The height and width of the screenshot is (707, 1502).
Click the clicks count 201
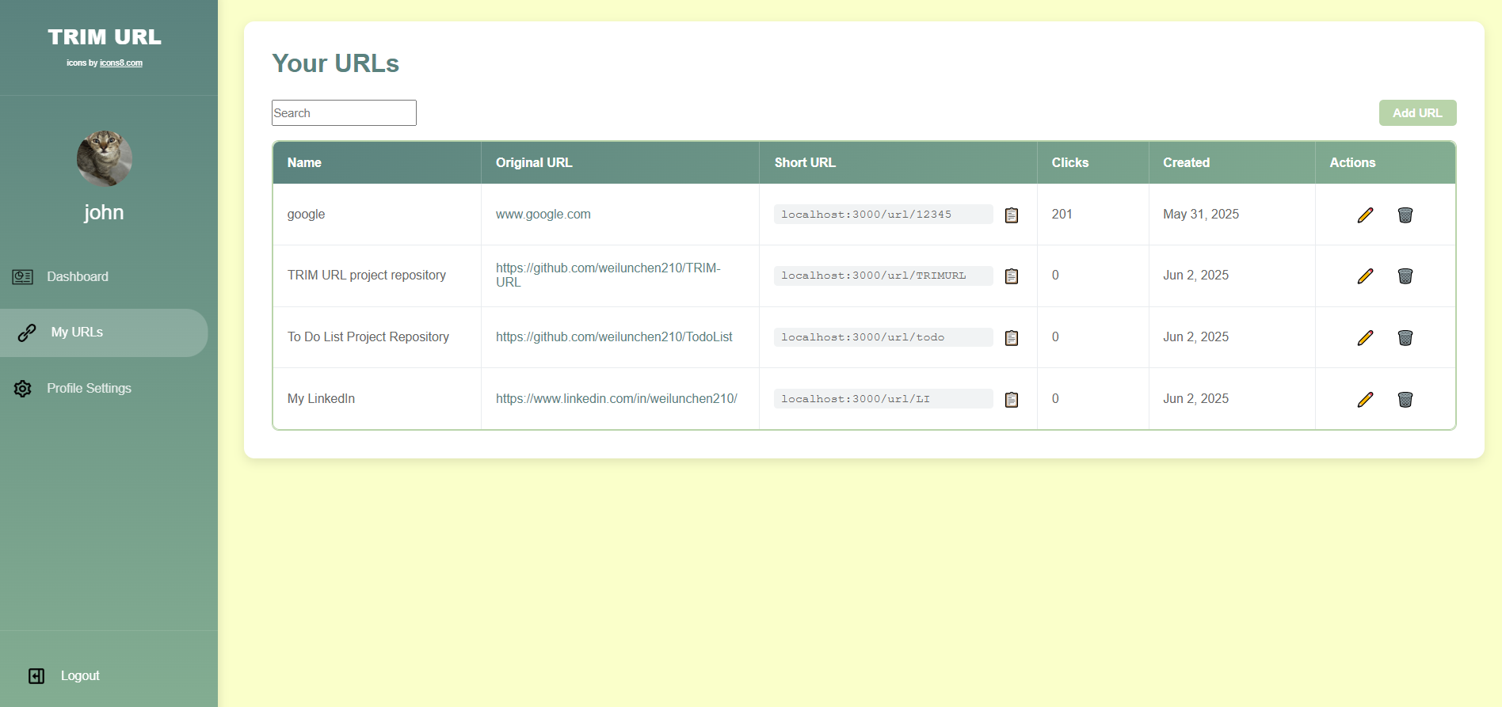[1062, 215]
